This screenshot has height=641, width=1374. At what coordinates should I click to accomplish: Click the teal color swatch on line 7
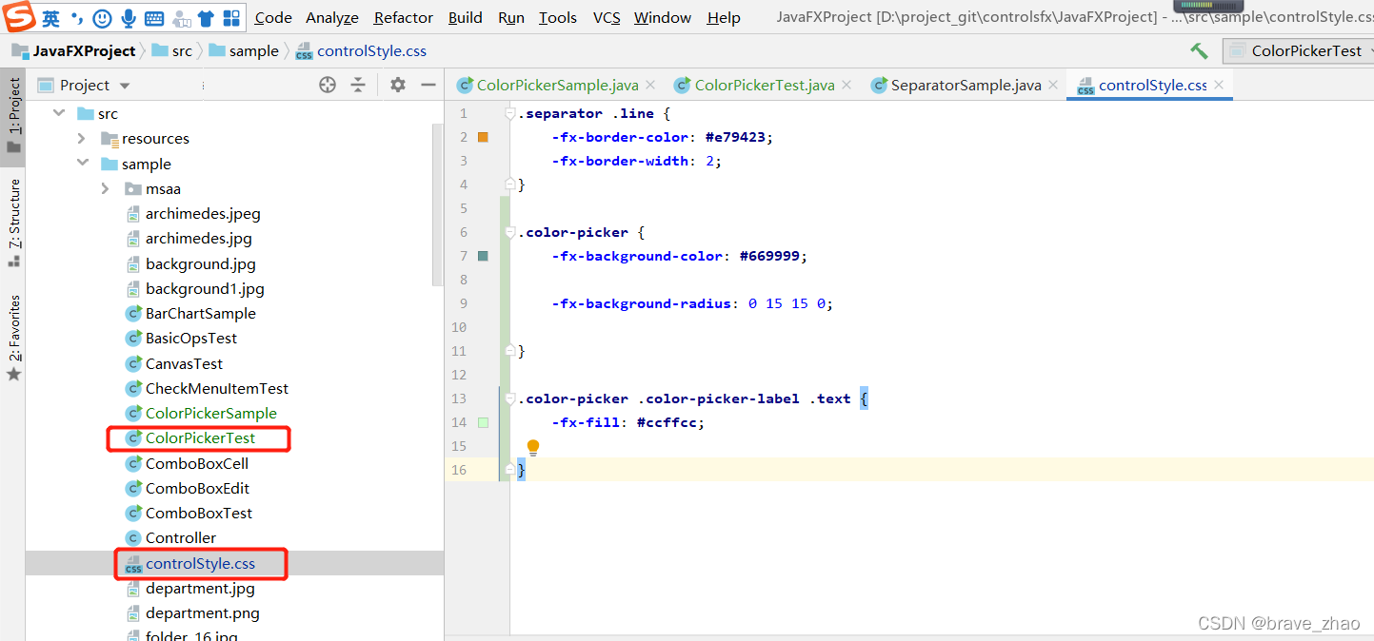[x=484, y=255]
